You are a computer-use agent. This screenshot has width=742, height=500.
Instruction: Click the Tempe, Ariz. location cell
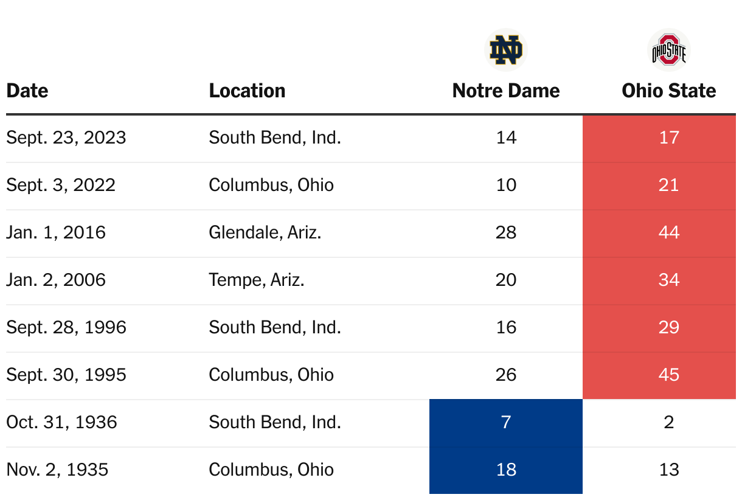(x=257, y=280)
